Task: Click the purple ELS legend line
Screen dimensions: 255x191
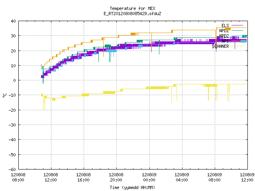Action: point(237,25)
